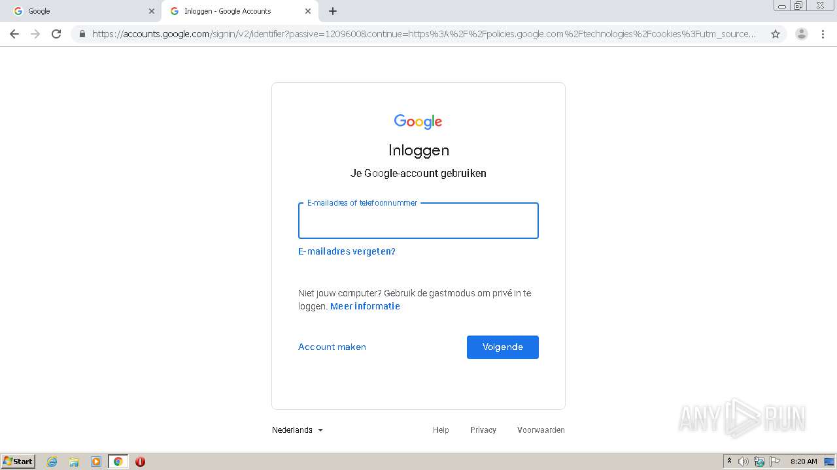Select the Inloggen - Google Accounts tab

point(239,11)
